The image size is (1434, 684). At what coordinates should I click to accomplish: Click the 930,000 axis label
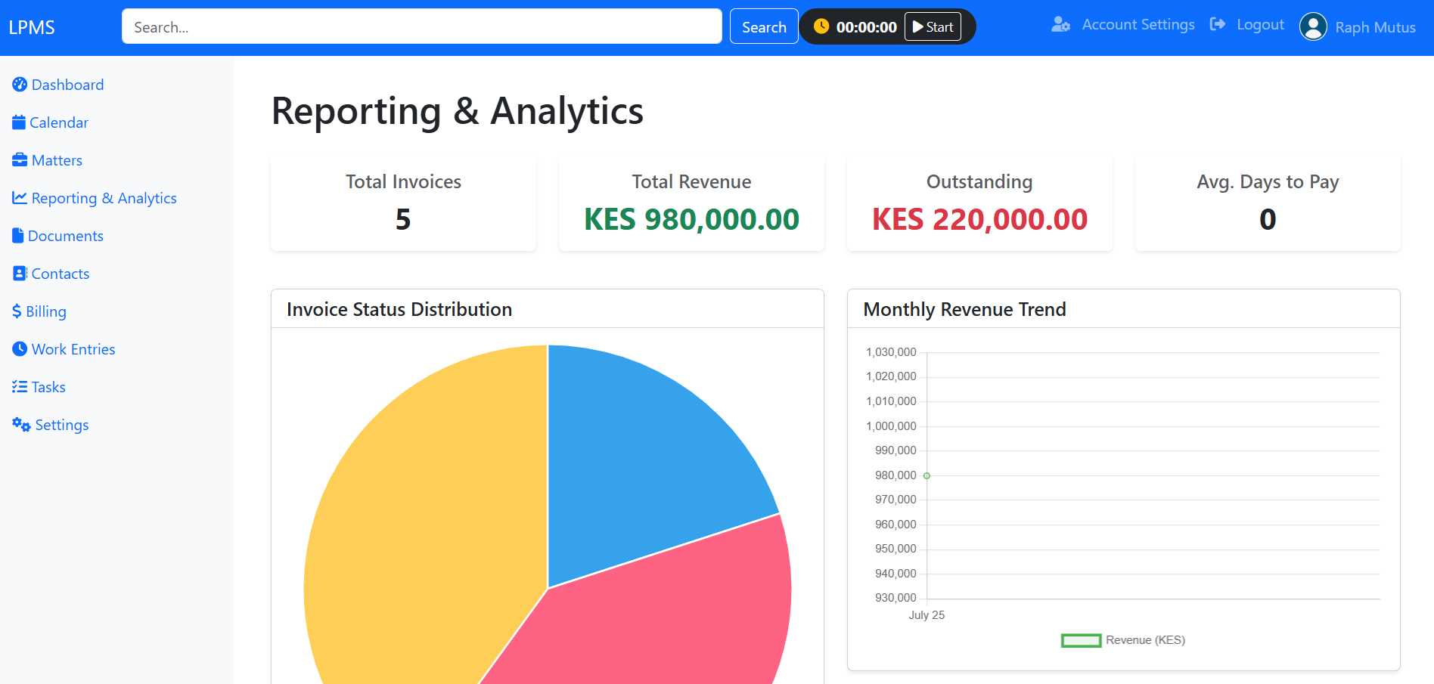pos(895,598)
